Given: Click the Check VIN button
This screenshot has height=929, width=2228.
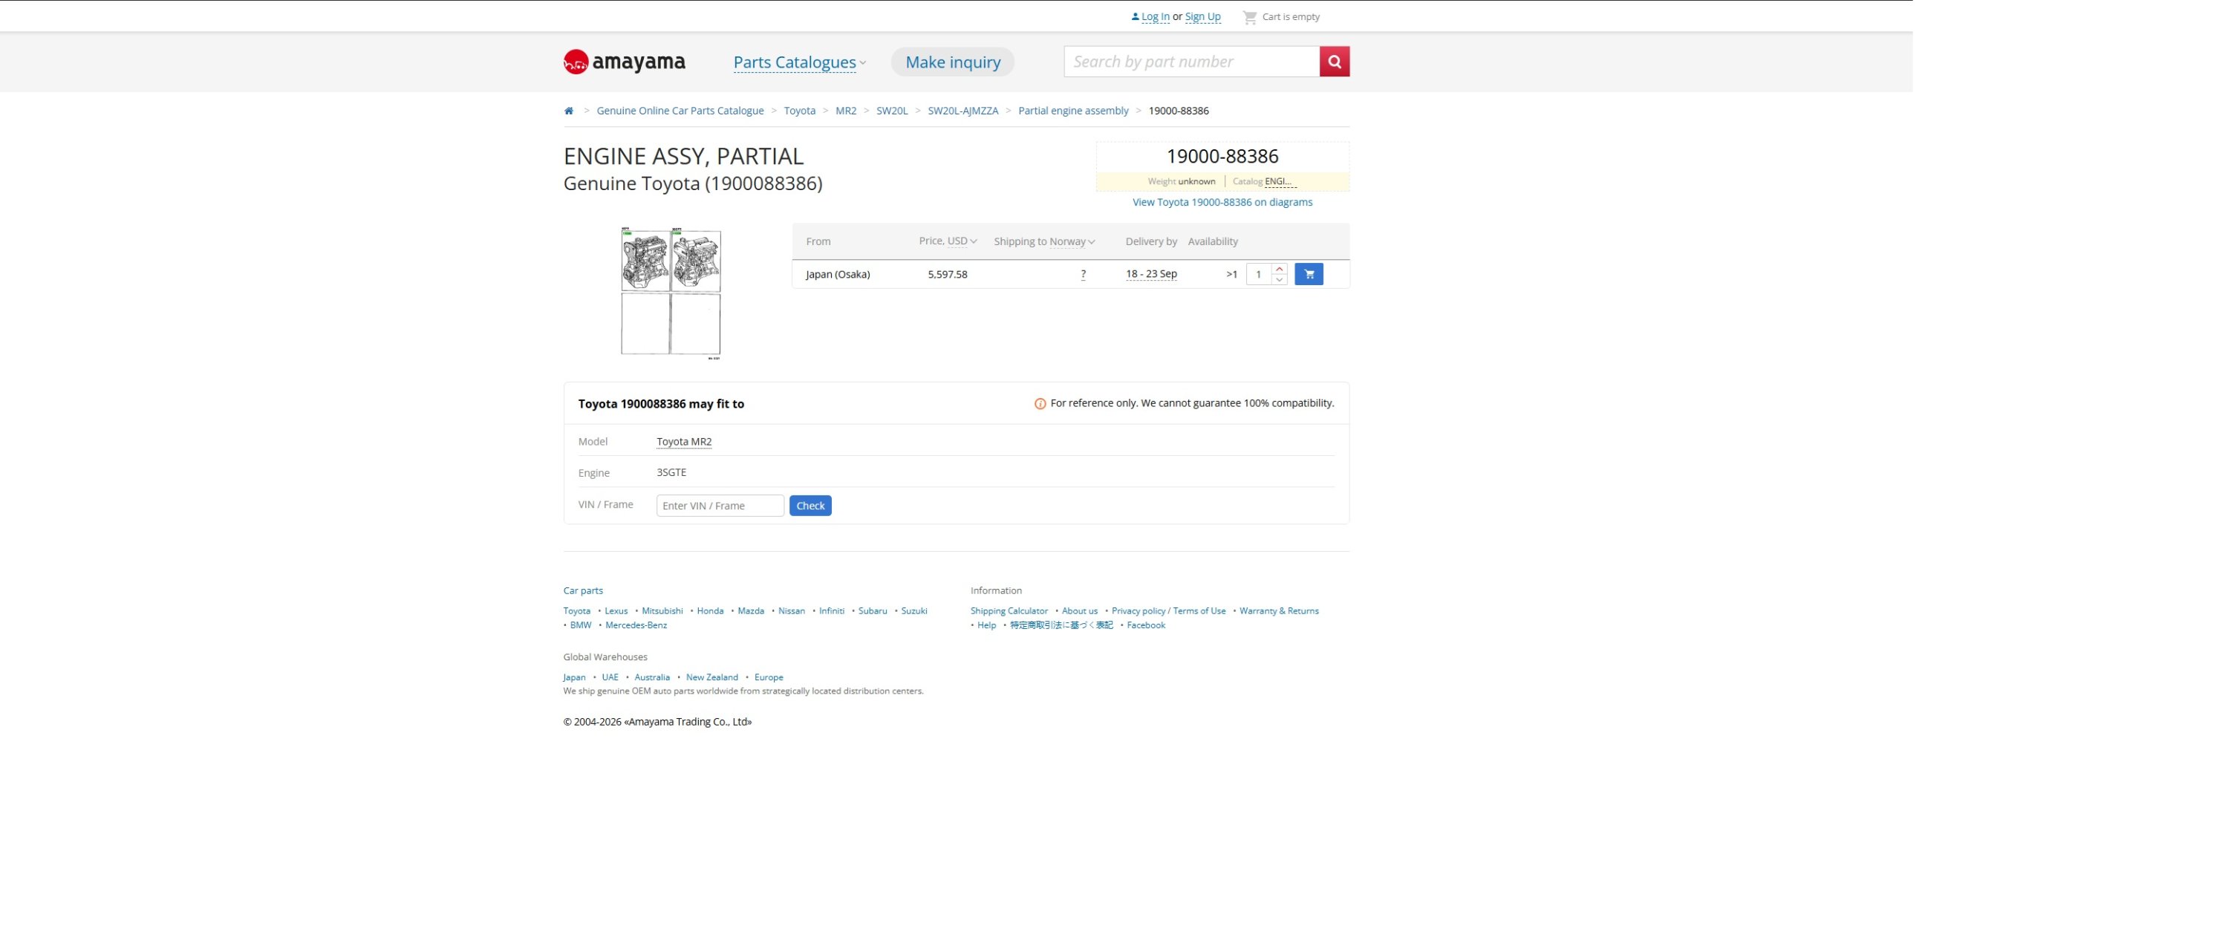Looking at the screenshot, I should pos(810,505).
